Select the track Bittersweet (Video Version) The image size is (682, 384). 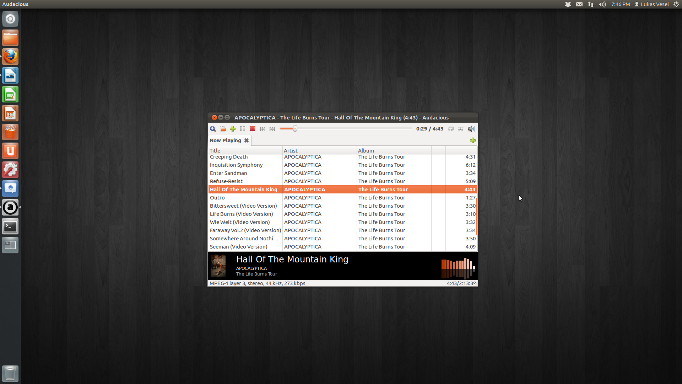342,206
